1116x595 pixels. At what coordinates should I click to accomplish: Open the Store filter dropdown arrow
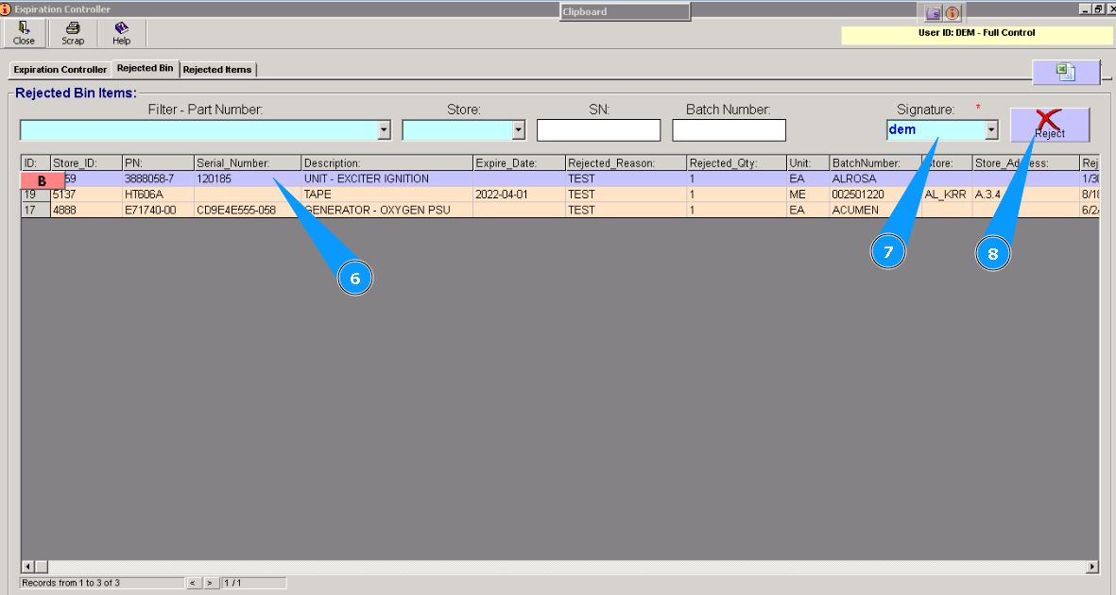click(518, 130)
